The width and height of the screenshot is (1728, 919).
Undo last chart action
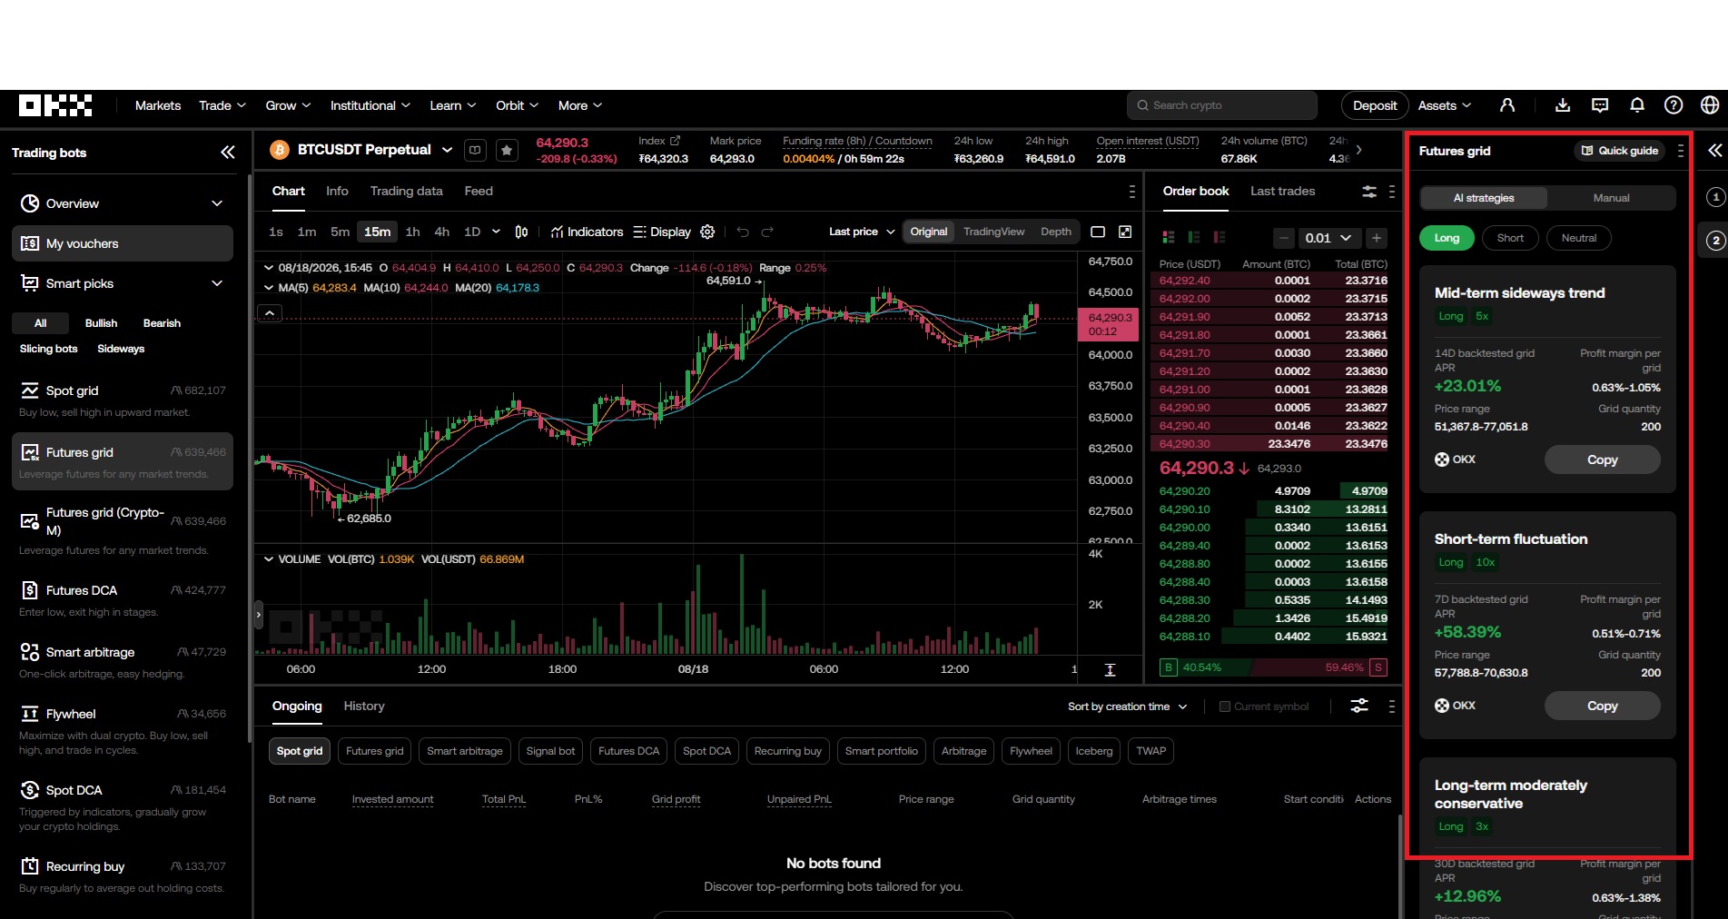click(743, 232)
